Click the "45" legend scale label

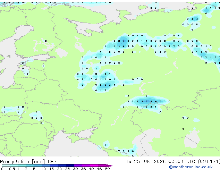click(x=99, y=169)
